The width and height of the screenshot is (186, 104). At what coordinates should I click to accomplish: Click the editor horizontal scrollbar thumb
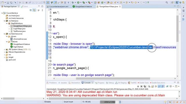[x=113, y=78]
